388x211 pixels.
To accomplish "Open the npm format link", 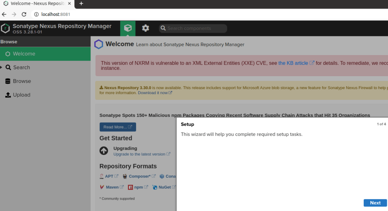I will (139, 187).
